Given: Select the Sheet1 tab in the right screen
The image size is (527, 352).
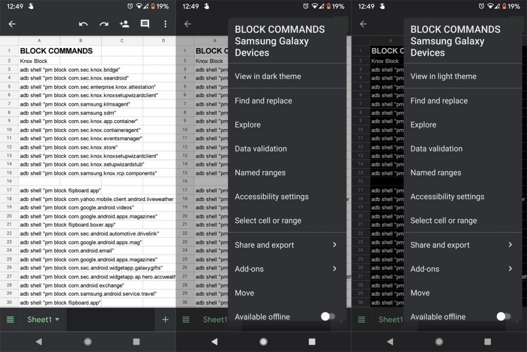Looking at the screenshot, I should point(391,320).
